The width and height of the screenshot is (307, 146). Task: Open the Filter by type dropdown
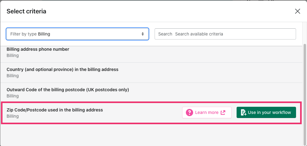coord(78,34)
